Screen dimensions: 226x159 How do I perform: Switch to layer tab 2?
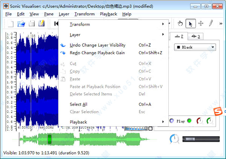[179, 36]
